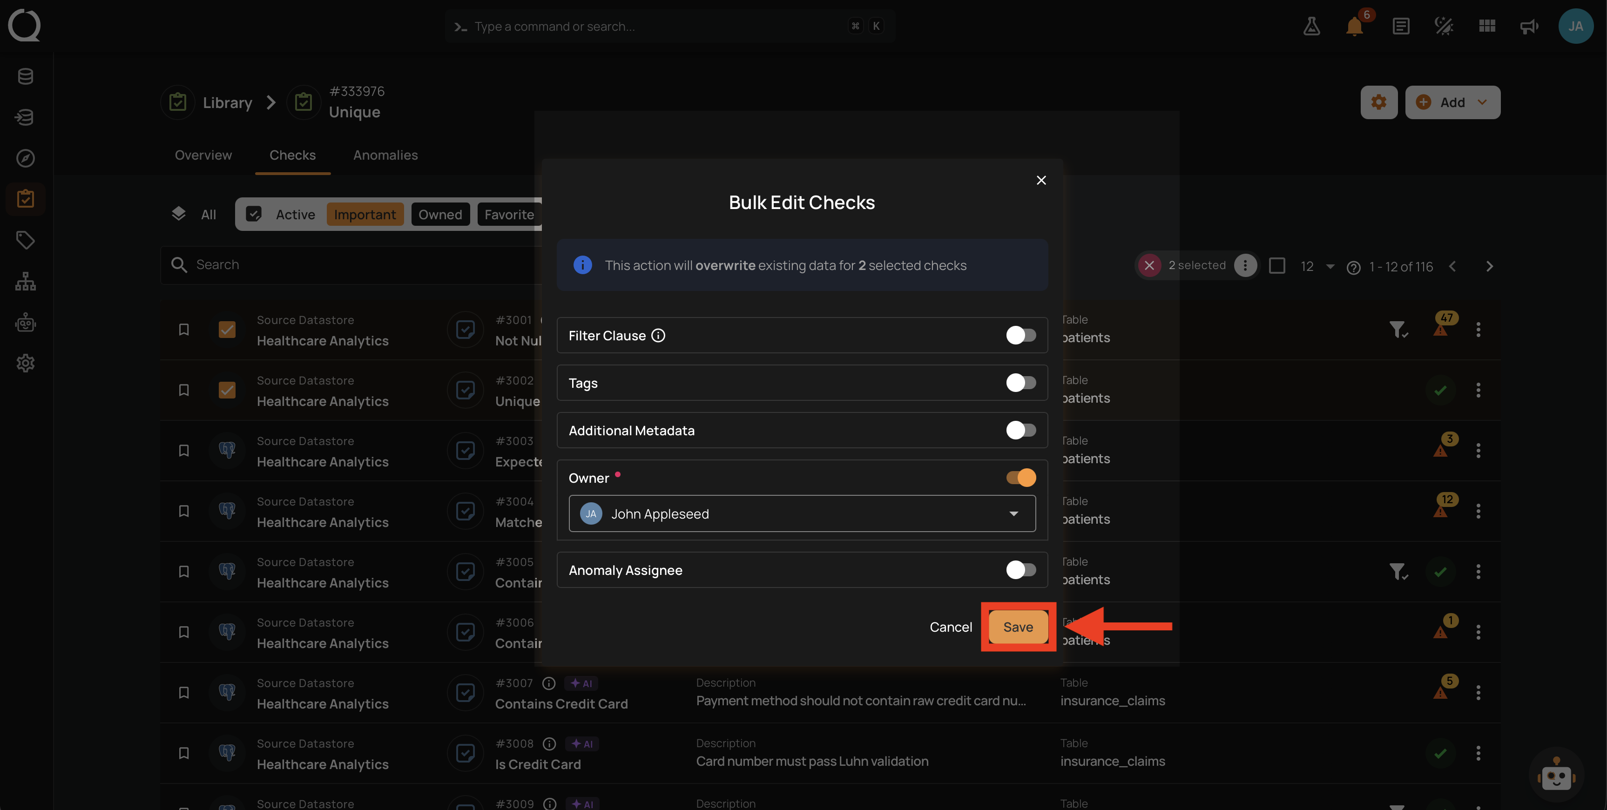This screenshot has height=810, width=1607.
Task: Click filter icon on check #3005 row
Action: tap(1398, 572)
